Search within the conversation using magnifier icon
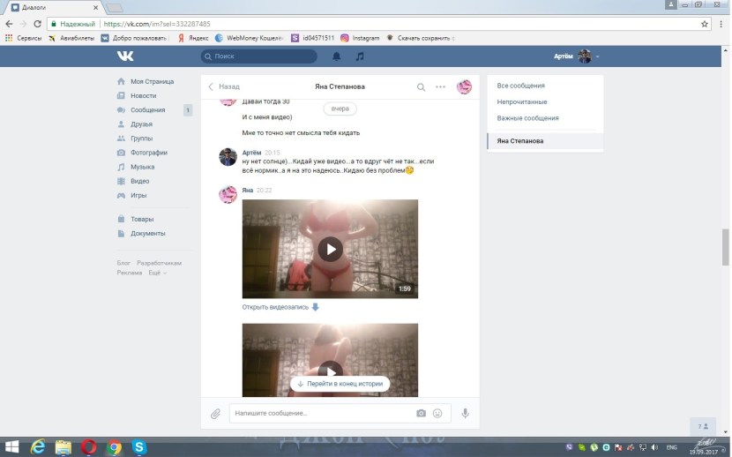This screenshot has width=732, height=457. (x=421, y=87)
